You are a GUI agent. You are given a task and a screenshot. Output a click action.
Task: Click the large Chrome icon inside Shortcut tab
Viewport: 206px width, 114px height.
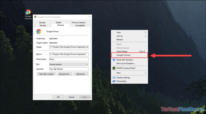[39, 32]
